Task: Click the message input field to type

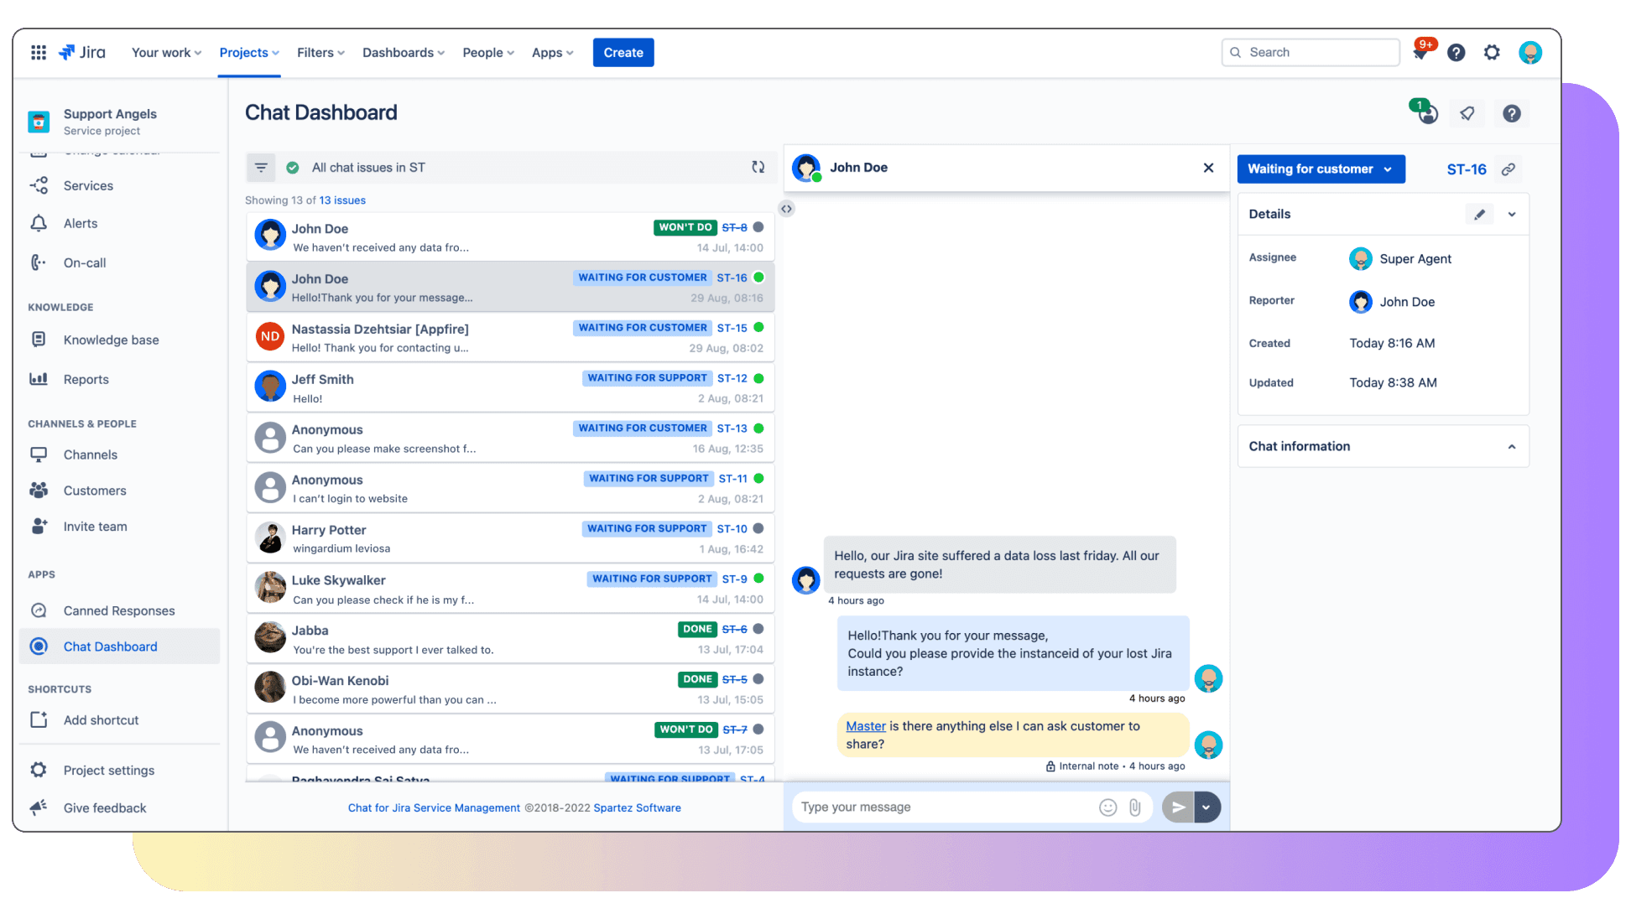Action: pos(945,806)
